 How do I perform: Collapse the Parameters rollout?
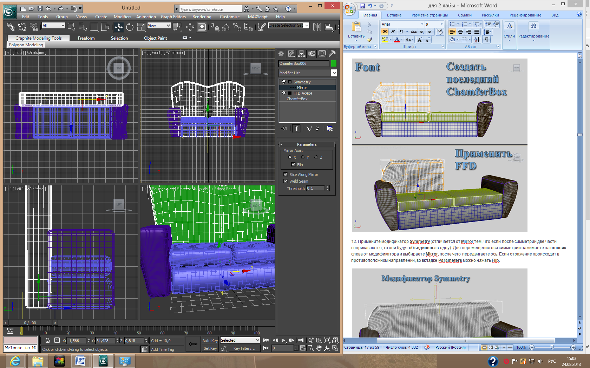click(x=307, y=144)
